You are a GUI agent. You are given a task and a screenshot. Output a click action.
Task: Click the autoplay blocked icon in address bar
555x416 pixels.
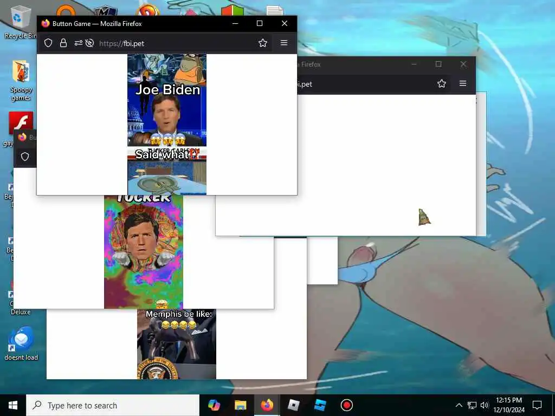pyautogui.click(x=89, y=43)
